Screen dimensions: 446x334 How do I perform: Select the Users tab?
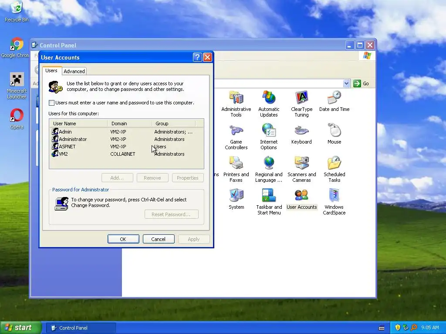pos(51,70)
